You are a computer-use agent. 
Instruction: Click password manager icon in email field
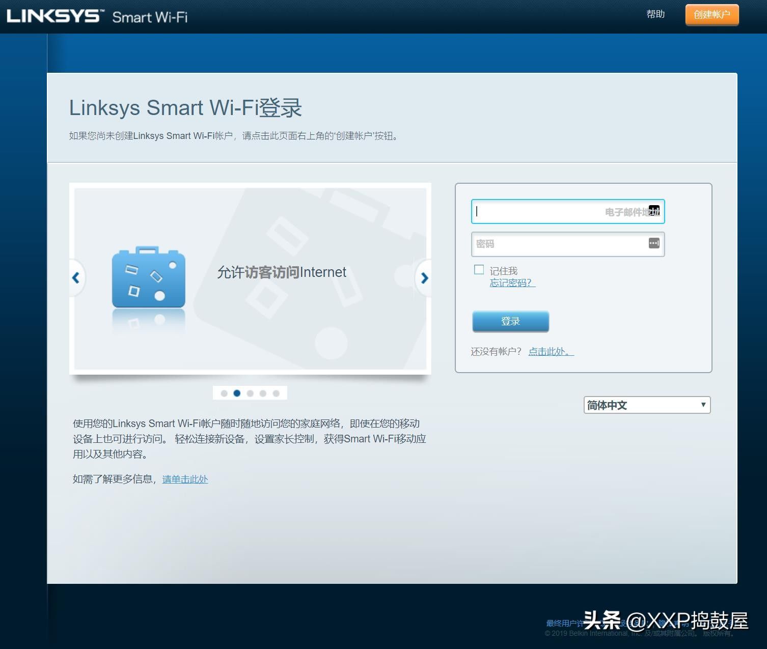(x=654, y=210)
